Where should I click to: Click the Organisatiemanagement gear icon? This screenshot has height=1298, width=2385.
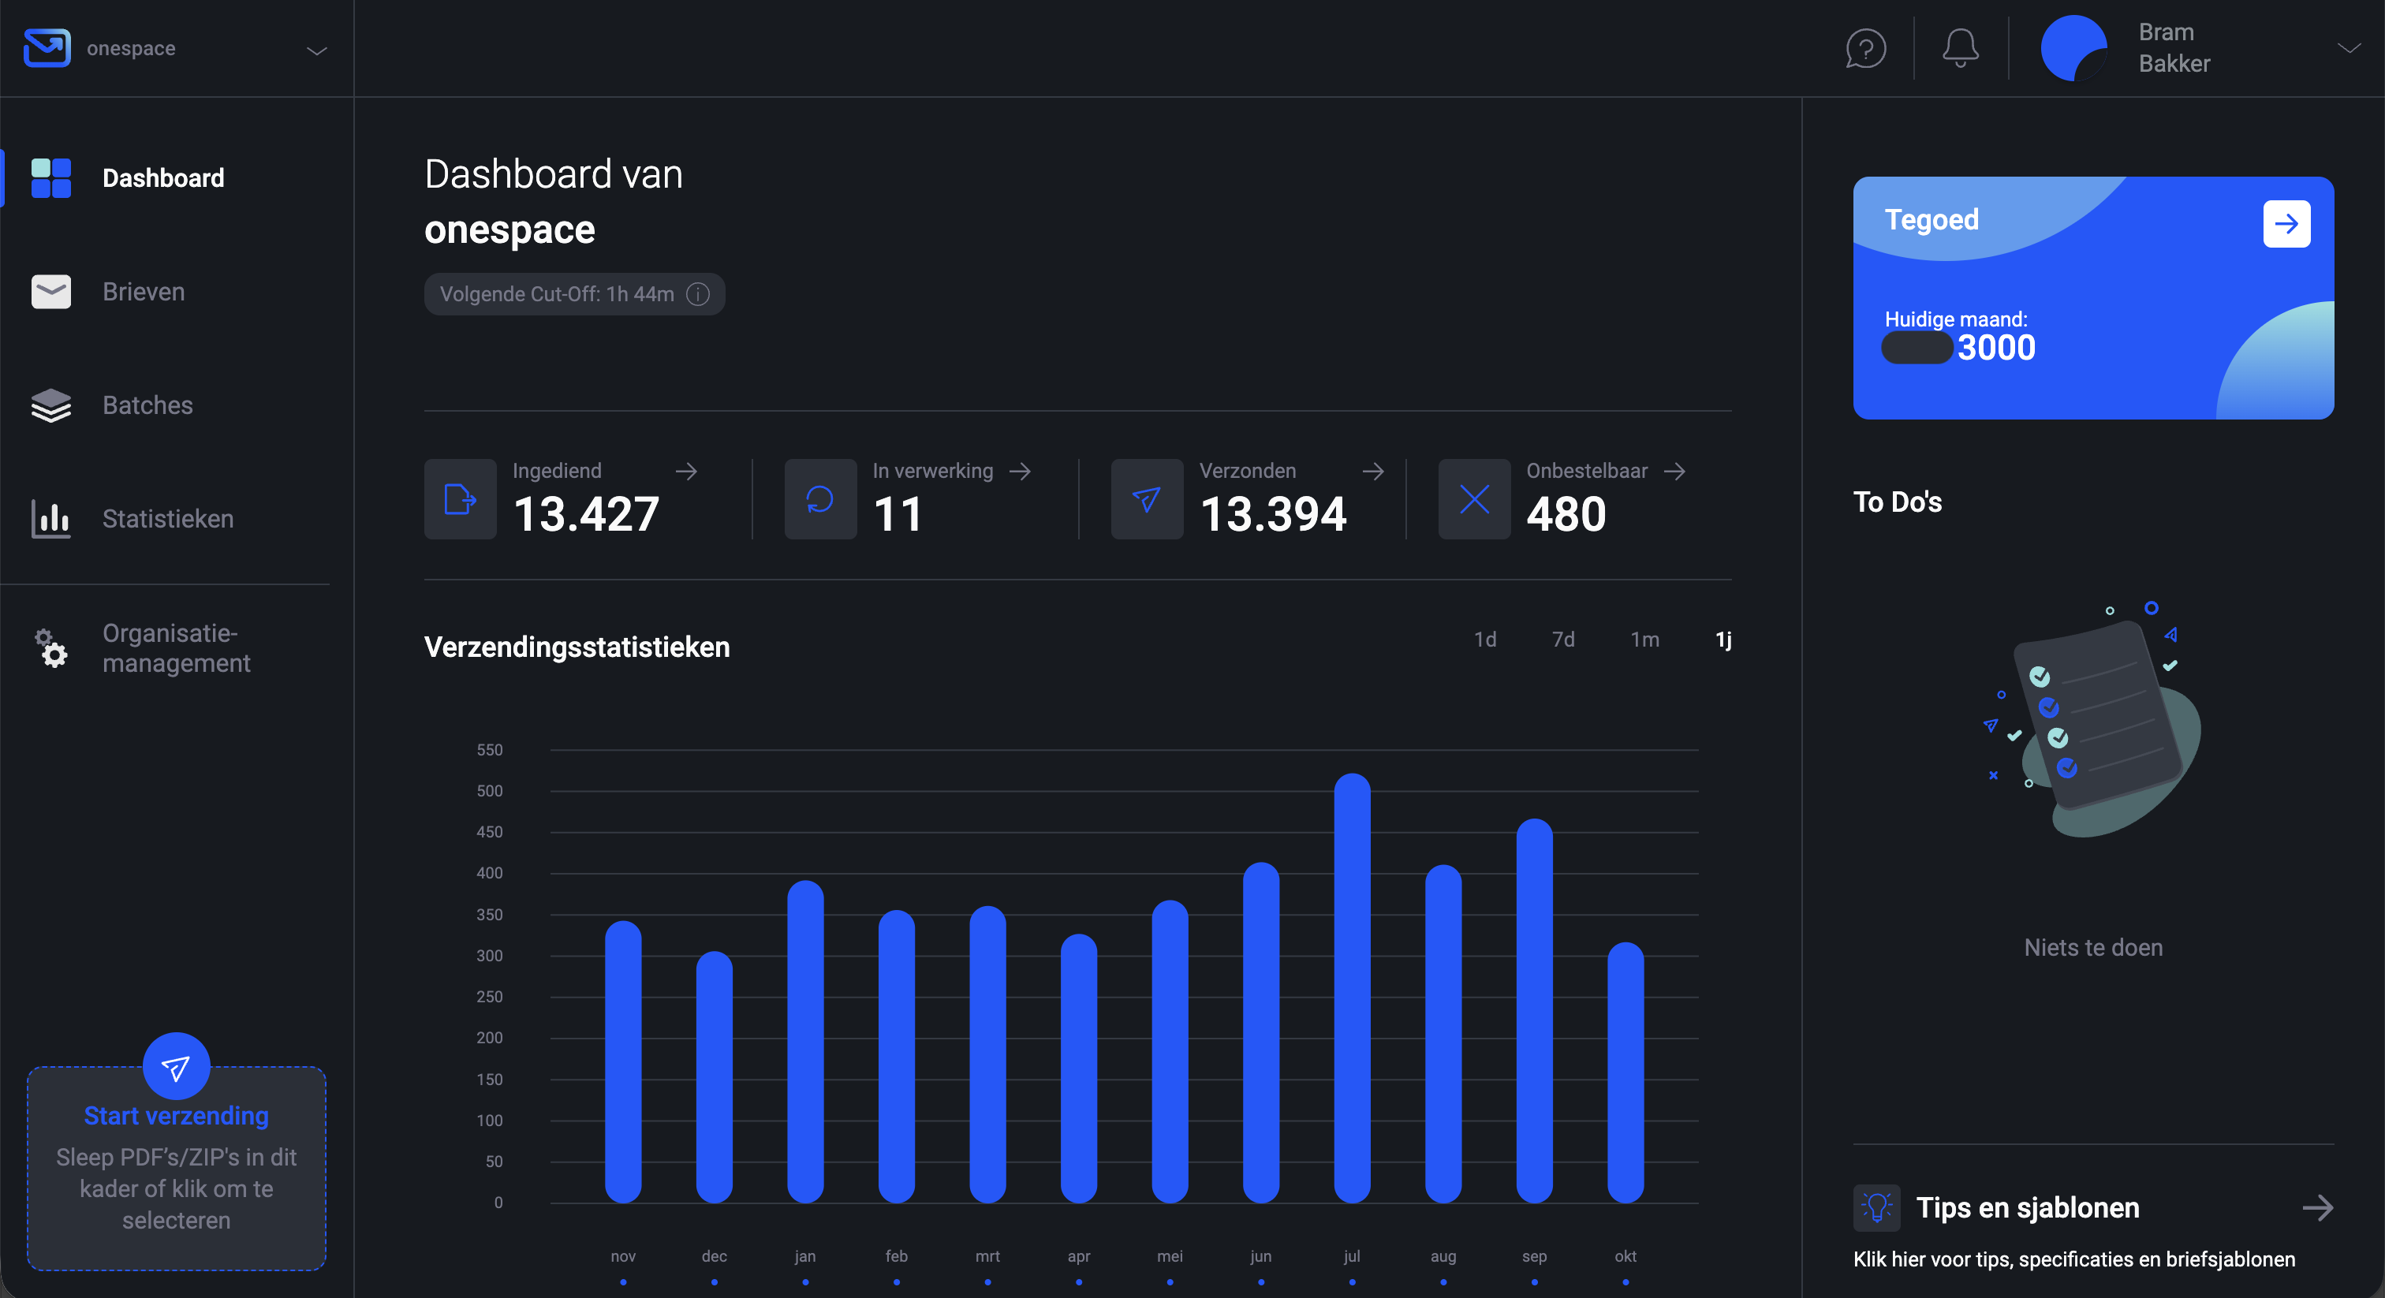point(51,651)
